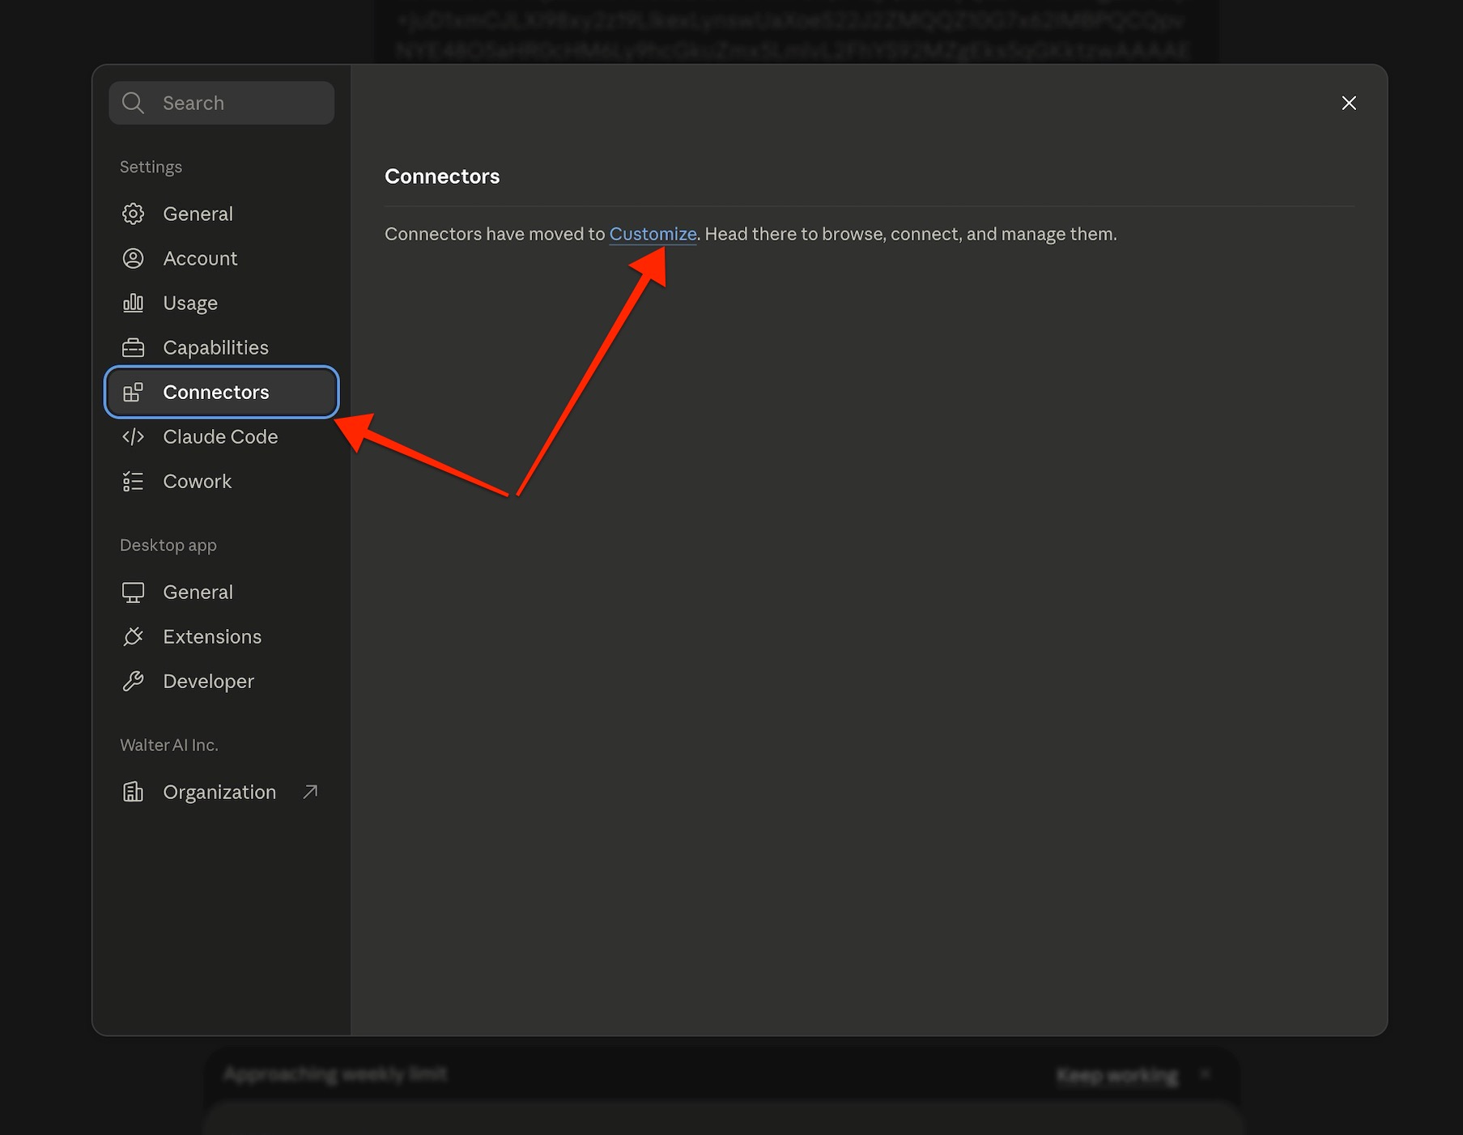
Task: Click the Usage bar chart icon
Action: pos(133,303)
